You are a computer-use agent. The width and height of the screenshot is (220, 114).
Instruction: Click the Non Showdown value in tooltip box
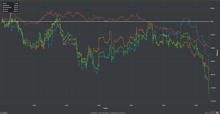(16, 7)
